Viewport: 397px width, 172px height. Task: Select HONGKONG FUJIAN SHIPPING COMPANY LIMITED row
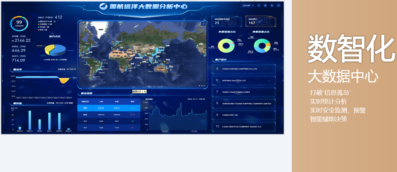(243, 104)
